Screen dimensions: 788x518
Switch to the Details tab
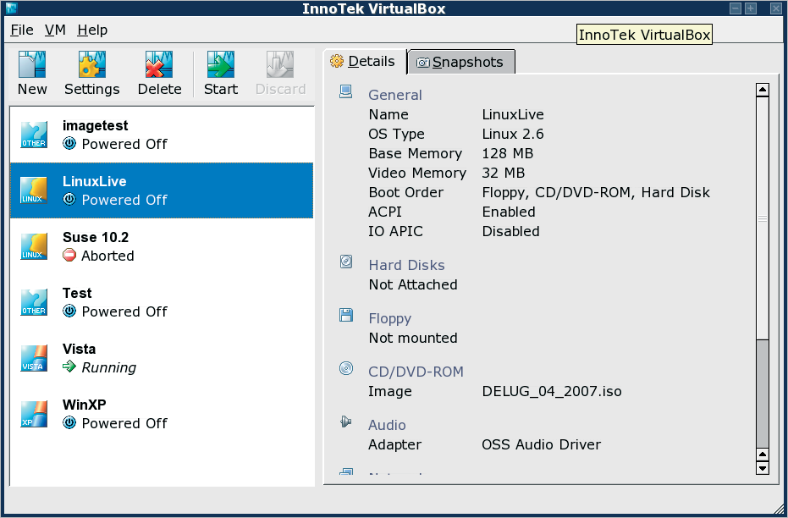[364, 61]
